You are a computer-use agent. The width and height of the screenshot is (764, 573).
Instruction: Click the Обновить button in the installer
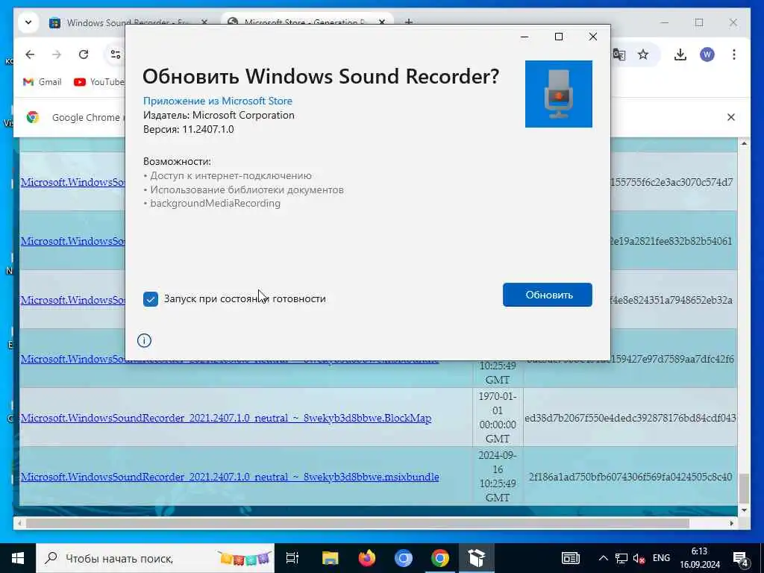tap(547, 295)
